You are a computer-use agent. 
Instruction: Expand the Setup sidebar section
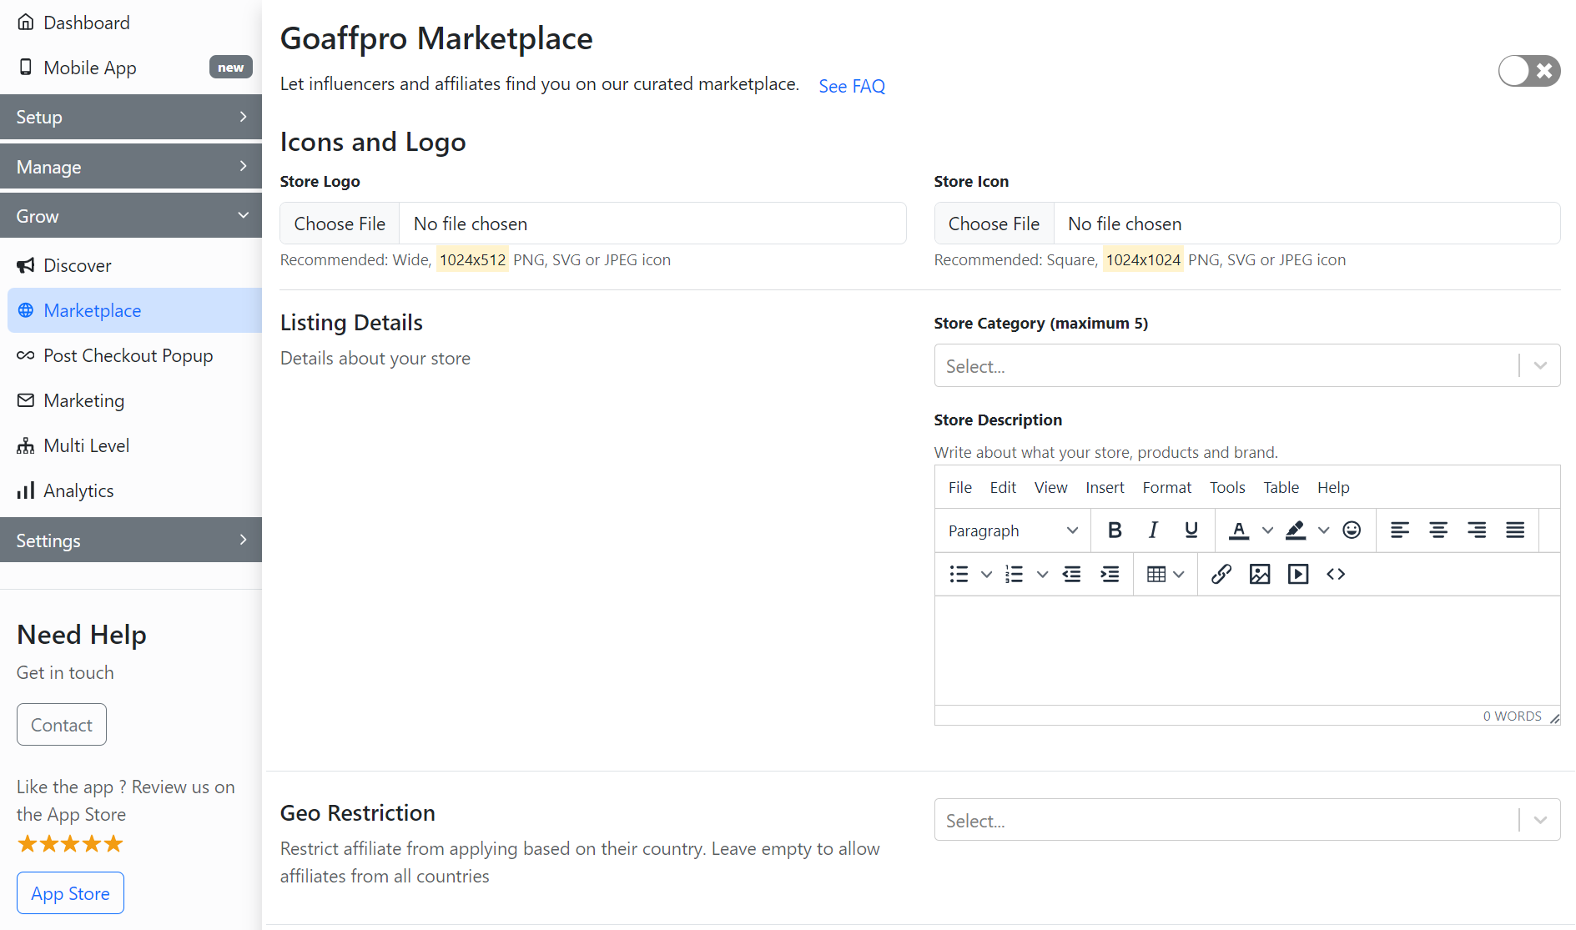131,117
